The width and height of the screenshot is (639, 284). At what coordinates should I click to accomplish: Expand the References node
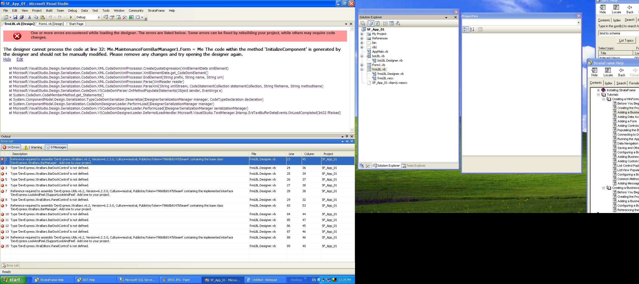pos(362,38)
